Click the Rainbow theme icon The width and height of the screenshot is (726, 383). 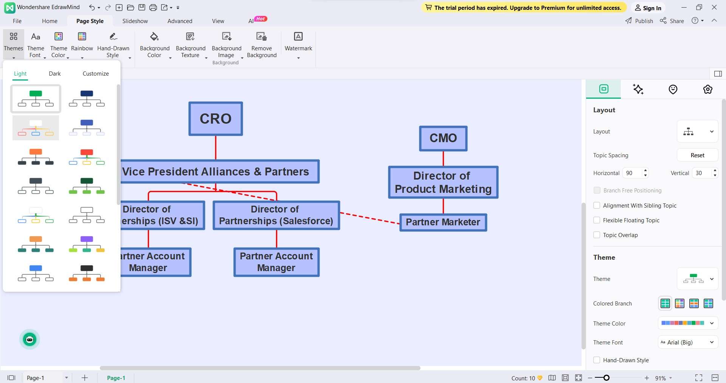point(82,37)
